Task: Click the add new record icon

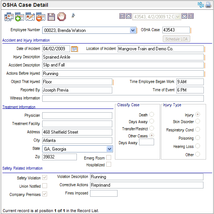Action: (20, 17)
